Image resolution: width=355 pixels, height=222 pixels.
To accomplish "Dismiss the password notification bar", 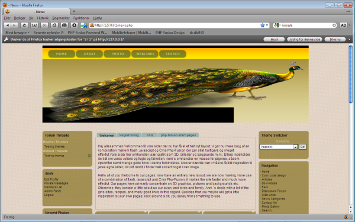I will point(349,40).
